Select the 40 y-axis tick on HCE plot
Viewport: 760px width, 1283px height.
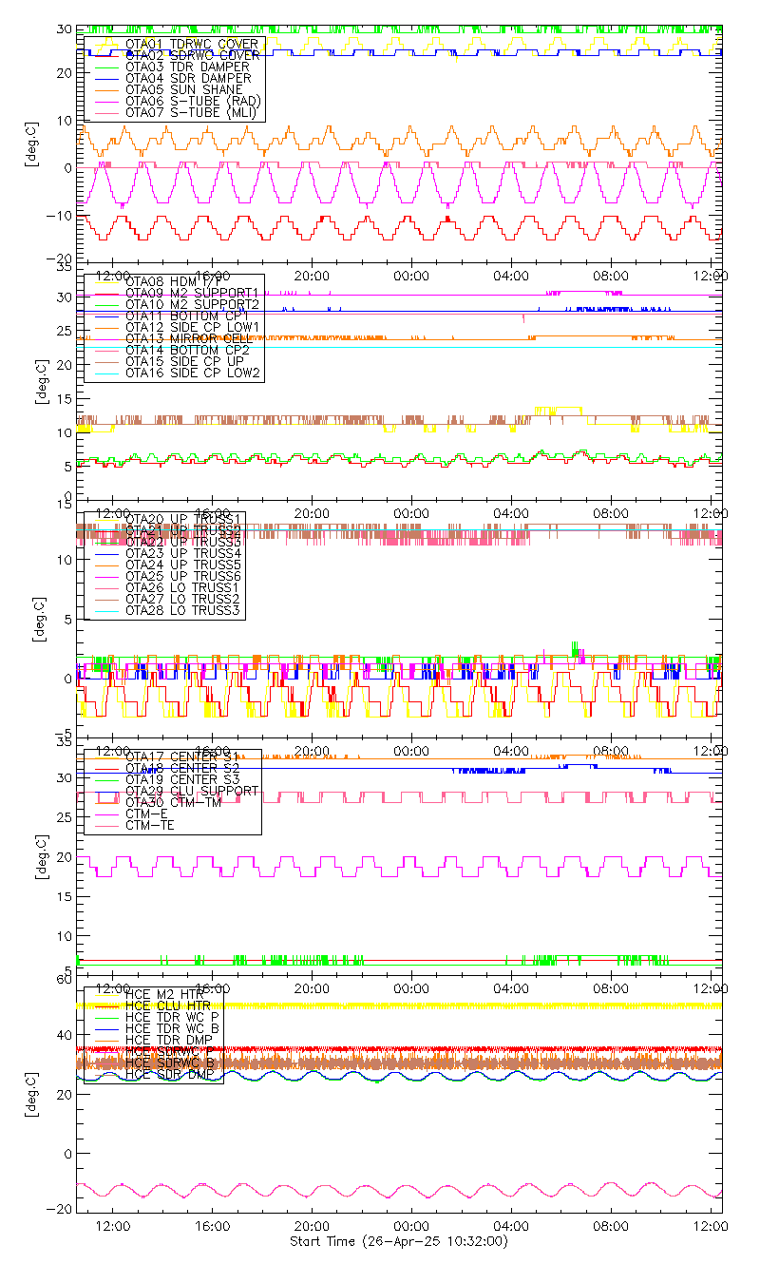[x=66, y=1035]
